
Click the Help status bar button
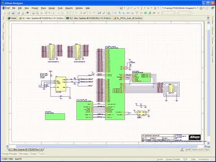coord(193,159)
